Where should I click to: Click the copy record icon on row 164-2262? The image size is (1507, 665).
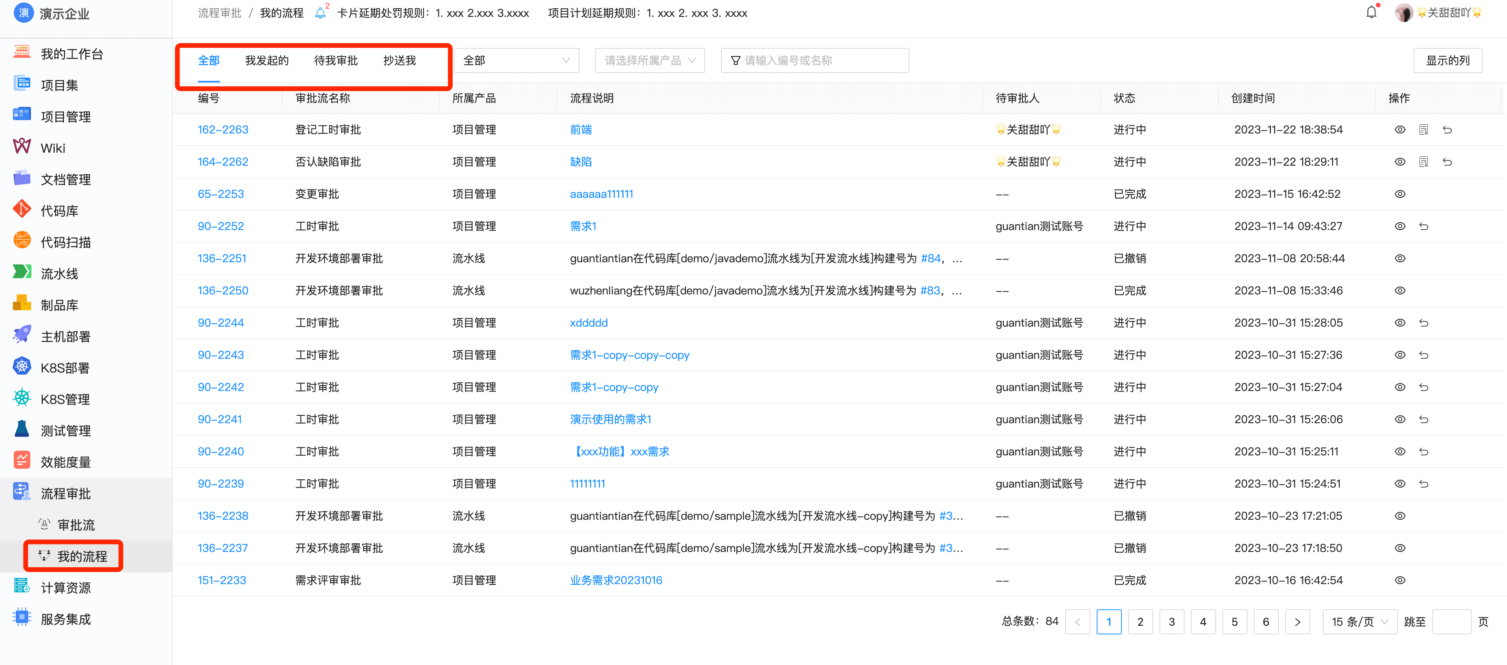click(1424, 161)
